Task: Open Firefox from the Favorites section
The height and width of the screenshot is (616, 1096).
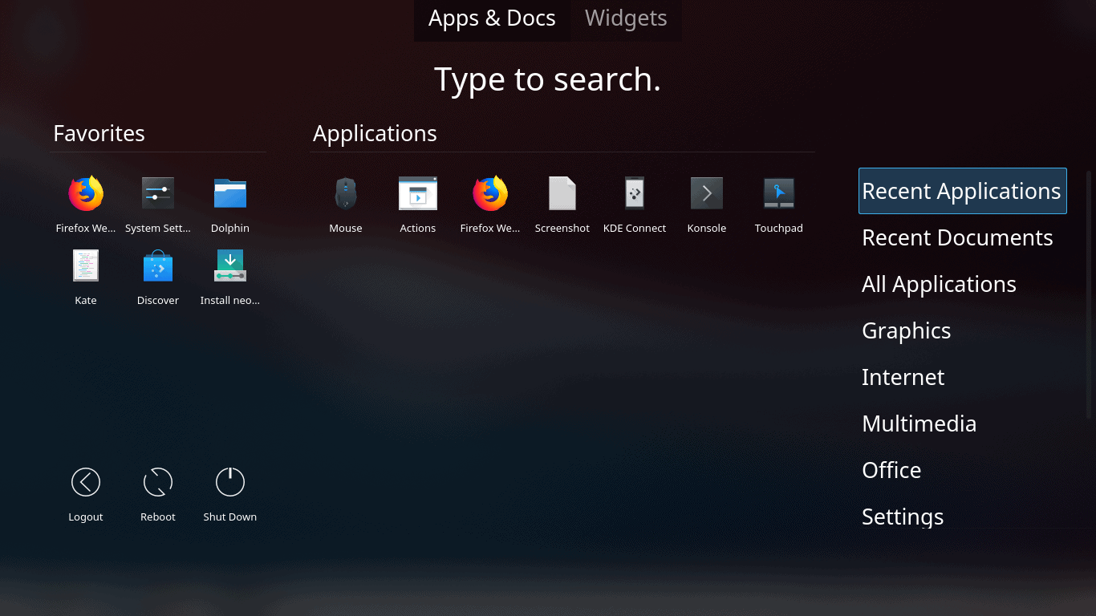Action: click(86, 194)
